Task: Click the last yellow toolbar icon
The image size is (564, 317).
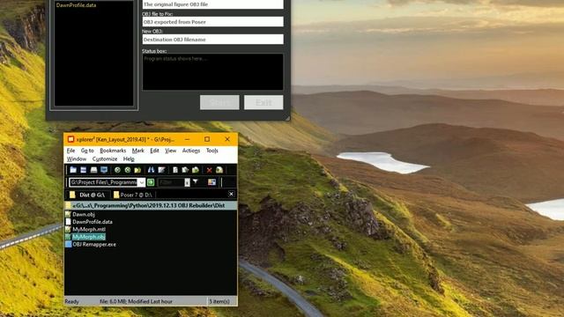Action: [x=219, y=170]
